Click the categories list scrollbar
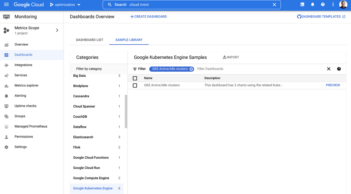The width and height of the screenshot is (351, 194). [126, 112]
